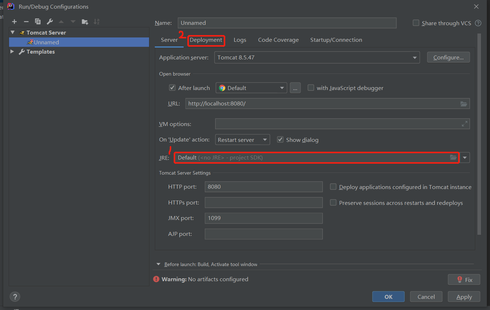Click the Sort Configurations alphabetically icon

coord(96,22)
